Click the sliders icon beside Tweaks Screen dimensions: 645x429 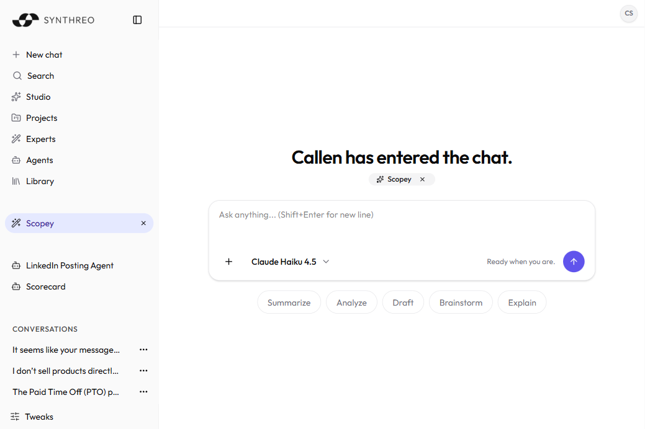tap(15, 417)
